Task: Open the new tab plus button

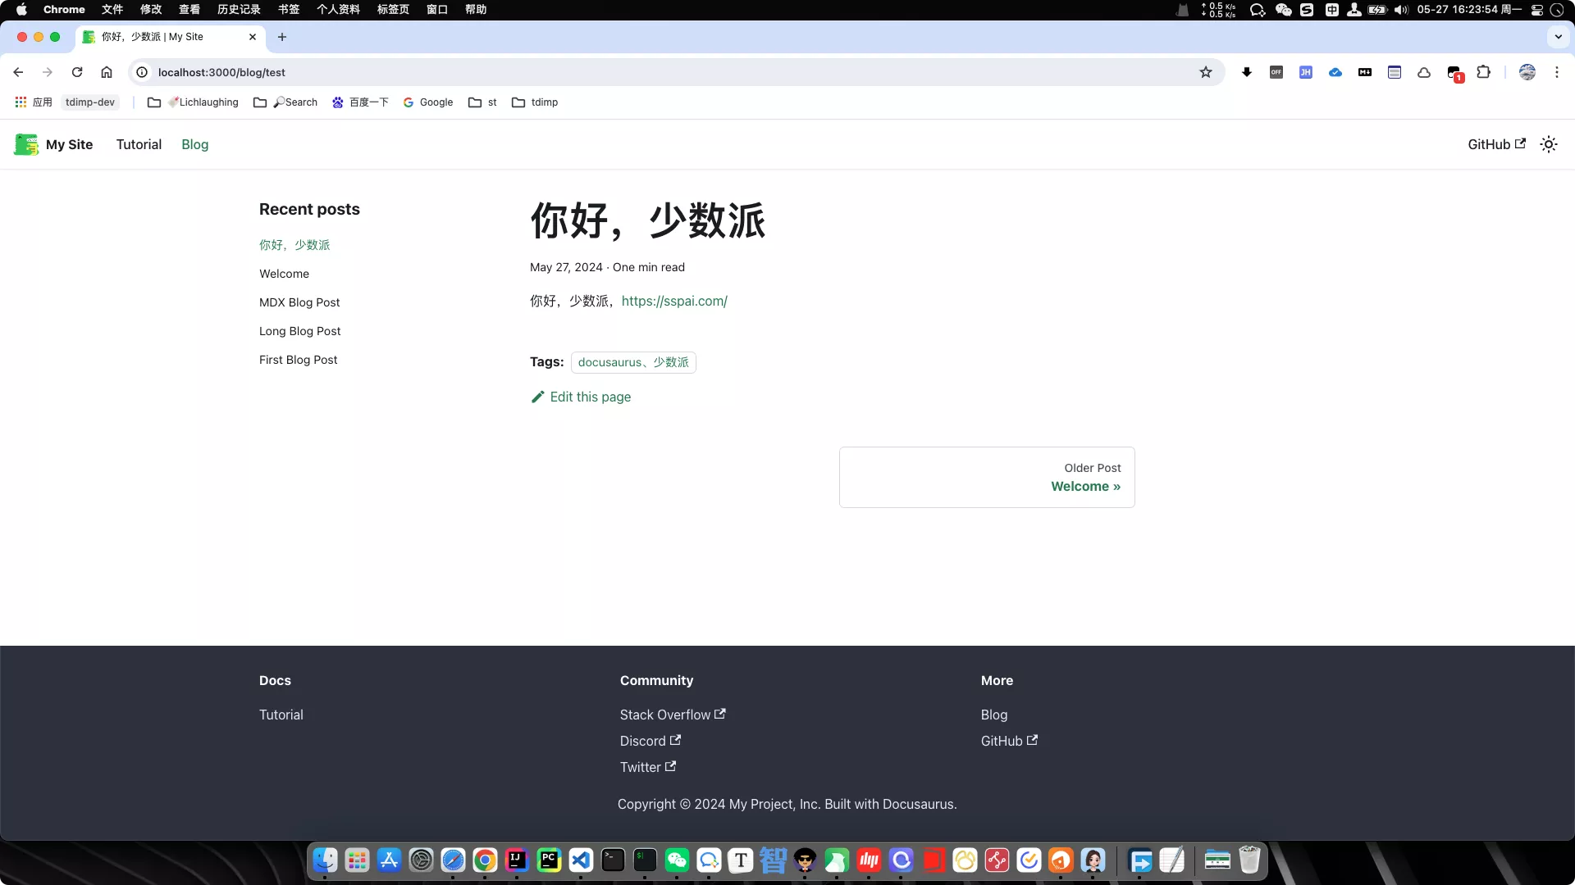Action: click(282, 37)
